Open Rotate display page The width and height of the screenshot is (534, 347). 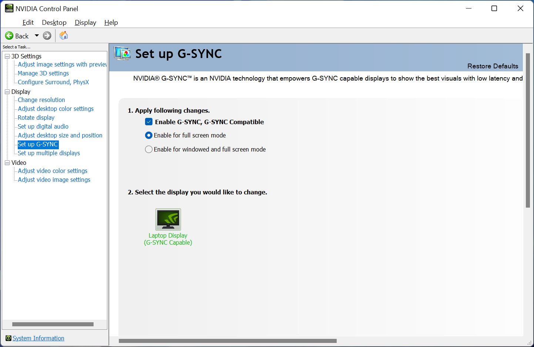[36, 118]
